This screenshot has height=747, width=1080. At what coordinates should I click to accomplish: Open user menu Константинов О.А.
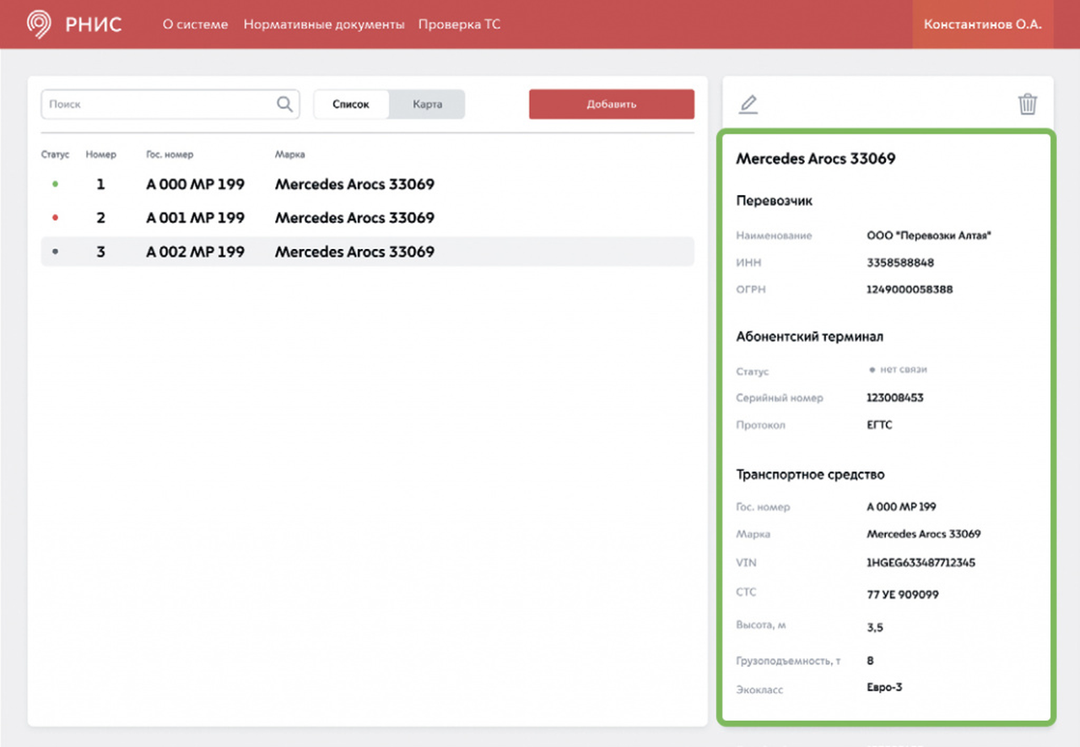[983, 24]
